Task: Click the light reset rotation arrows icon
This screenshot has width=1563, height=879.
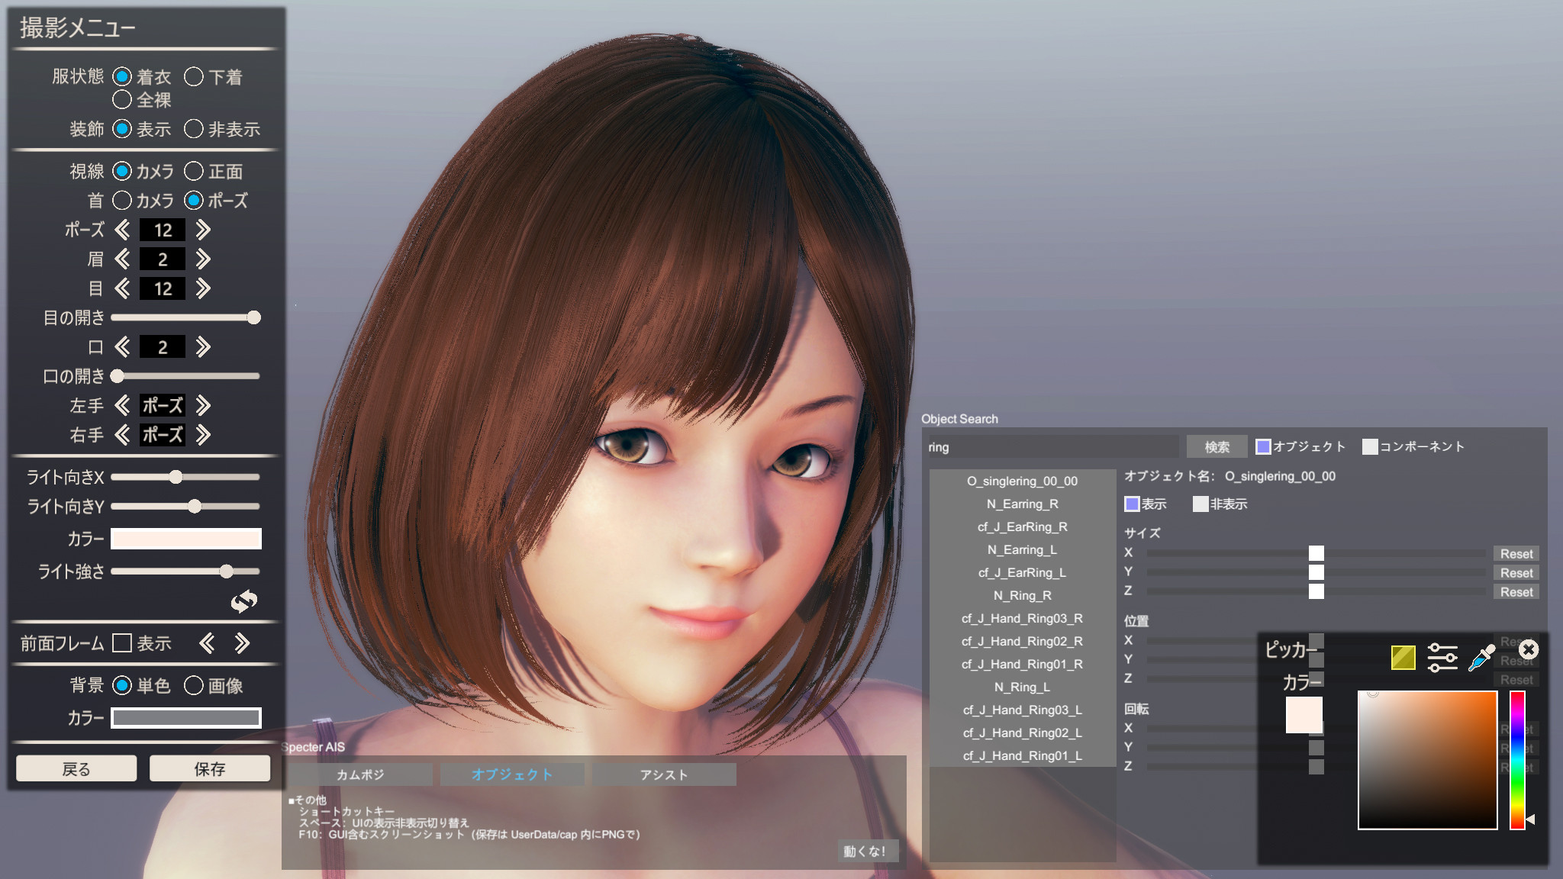Action: coord(244,601)
